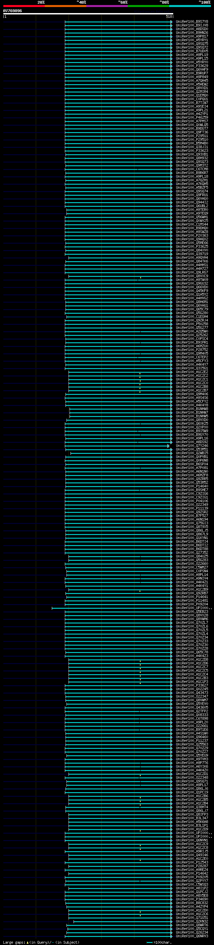Select hit label UniRef100_B1NHW5

(x=192, y=416)
